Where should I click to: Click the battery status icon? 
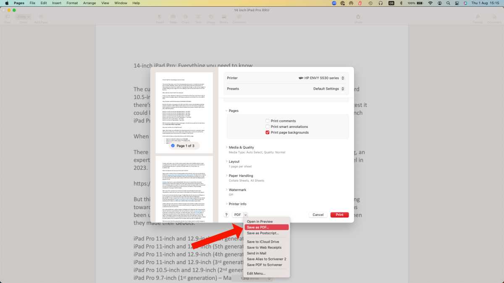click(420, 3)
